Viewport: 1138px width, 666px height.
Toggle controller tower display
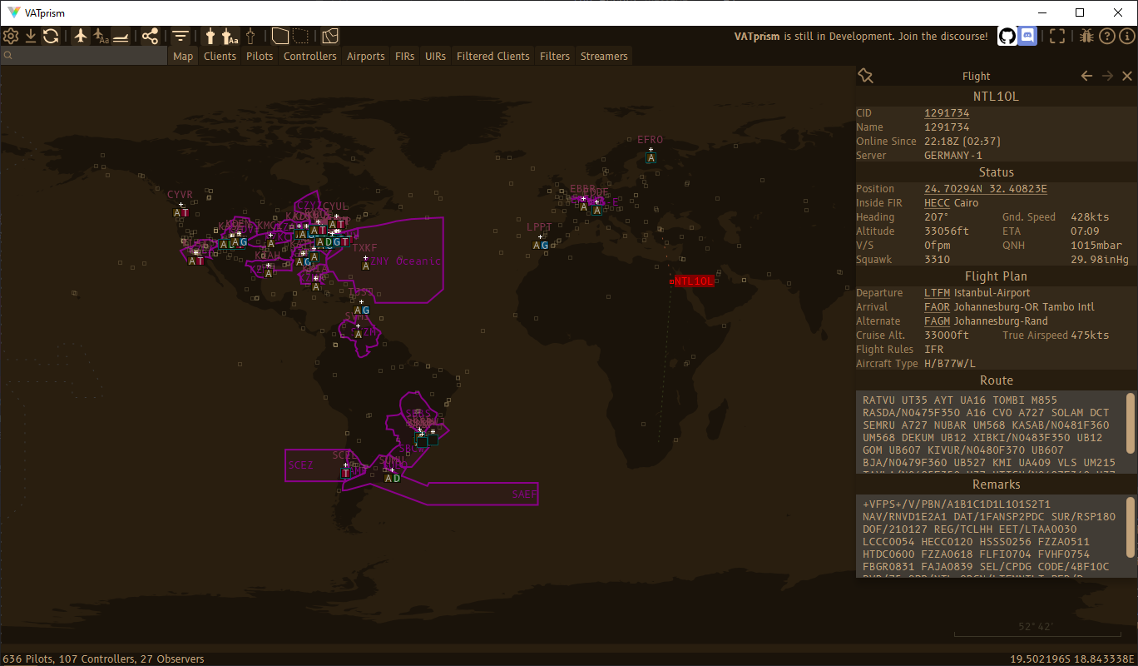[x=210, y=36]
